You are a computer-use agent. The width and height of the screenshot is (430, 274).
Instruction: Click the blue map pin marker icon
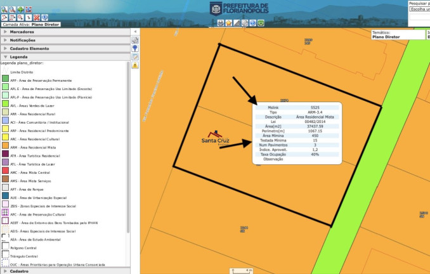pos(135,48)
